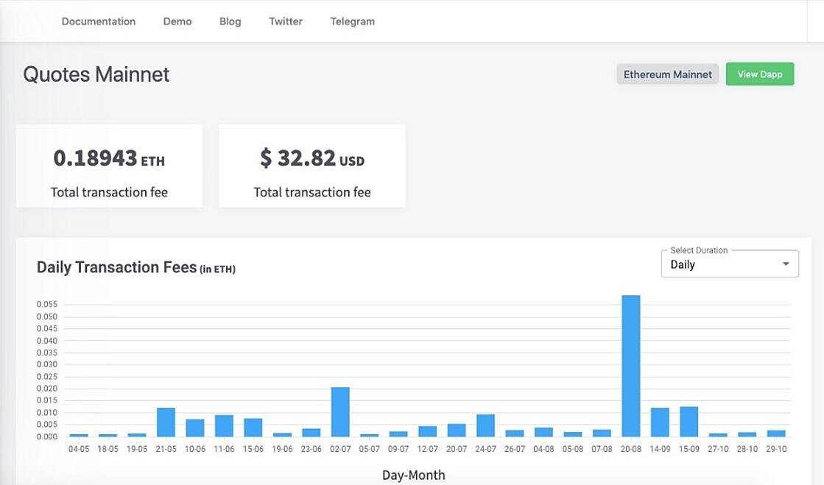Image resolution: width=824 pixels, height=485 pixels.
Task: Click the 11-06 bar
Action: coord(224,425)
